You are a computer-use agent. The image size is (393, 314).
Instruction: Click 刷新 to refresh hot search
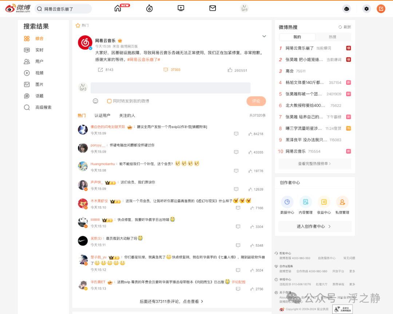click(x=345, y=27)
